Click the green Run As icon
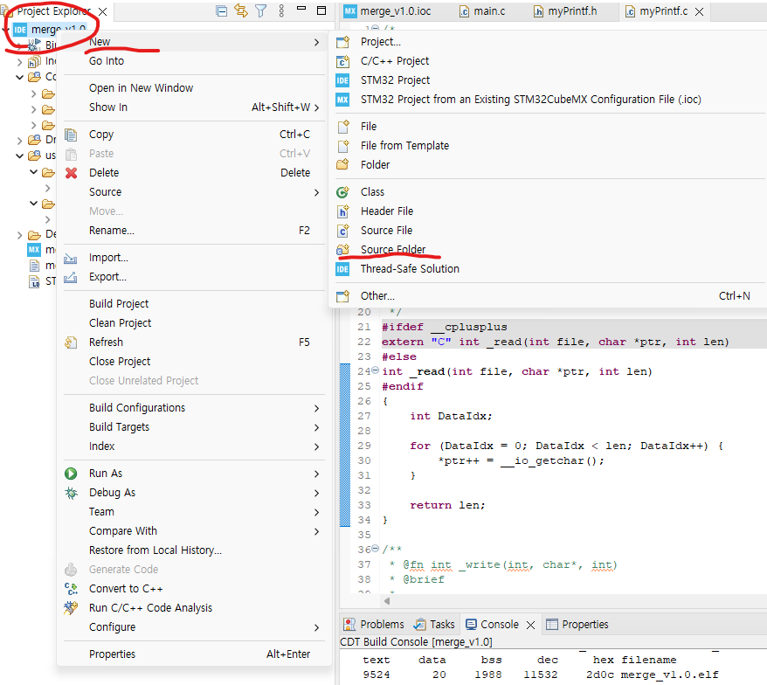This screenshot has height=685, width=767. [x=71, y=474]
